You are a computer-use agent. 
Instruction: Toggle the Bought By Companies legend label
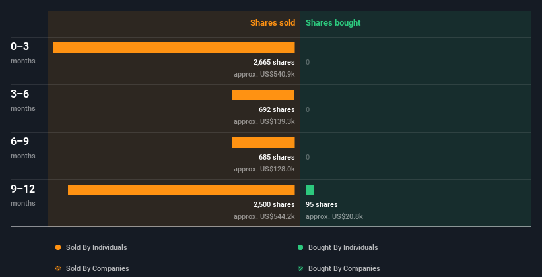tap(344, 268)
